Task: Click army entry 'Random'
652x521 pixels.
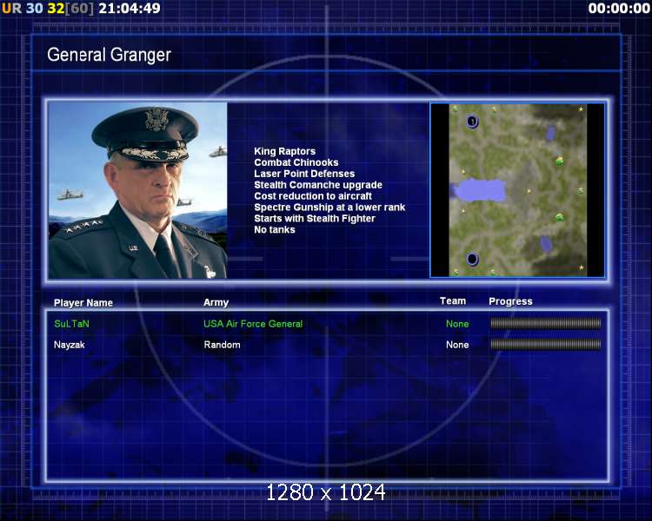Action: click(x=222, y=345)
